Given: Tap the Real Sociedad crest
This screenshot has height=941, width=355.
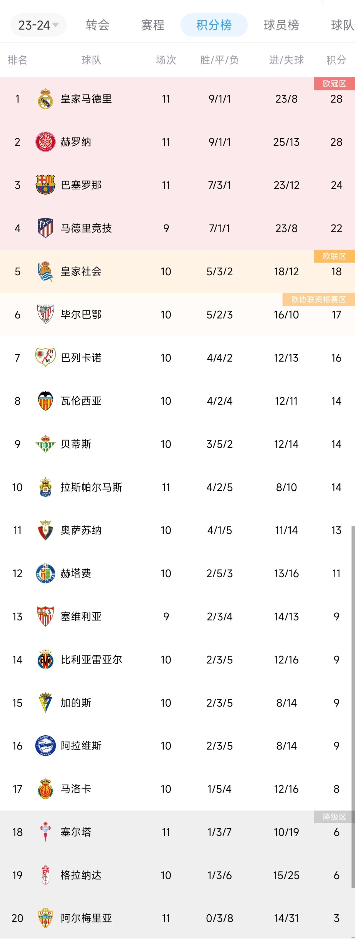Looking at the screenshot, I should (45, 271).
